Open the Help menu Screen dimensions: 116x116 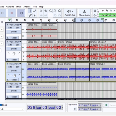pyautogui.click(x=41, y=7)
